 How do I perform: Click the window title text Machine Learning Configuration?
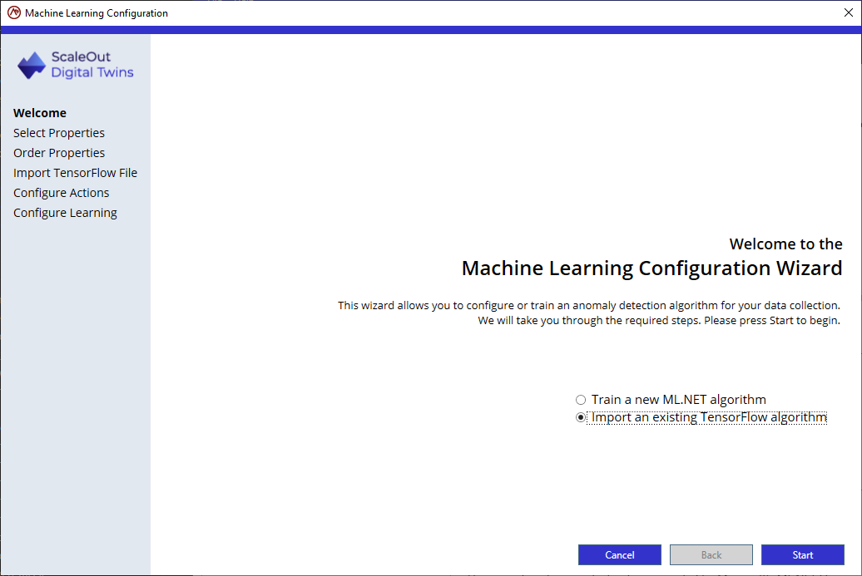pyautogui.click(x=97, y=13)
